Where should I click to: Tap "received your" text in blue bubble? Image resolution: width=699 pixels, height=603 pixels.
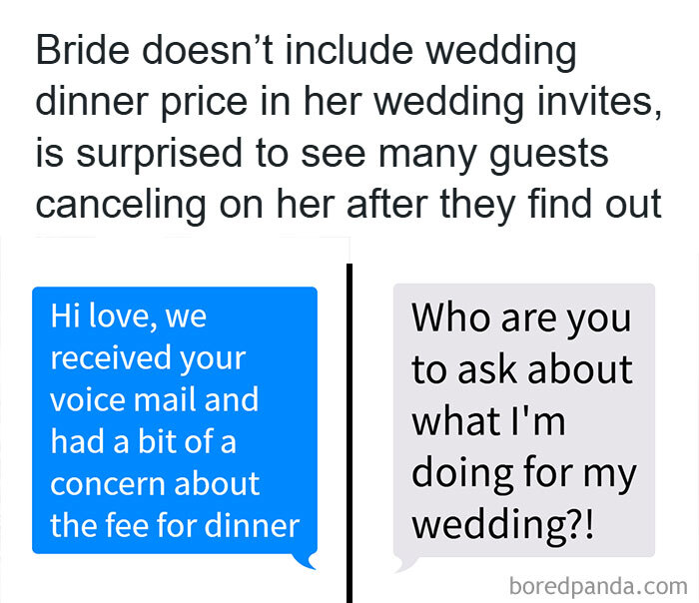(x=148, y=358)
